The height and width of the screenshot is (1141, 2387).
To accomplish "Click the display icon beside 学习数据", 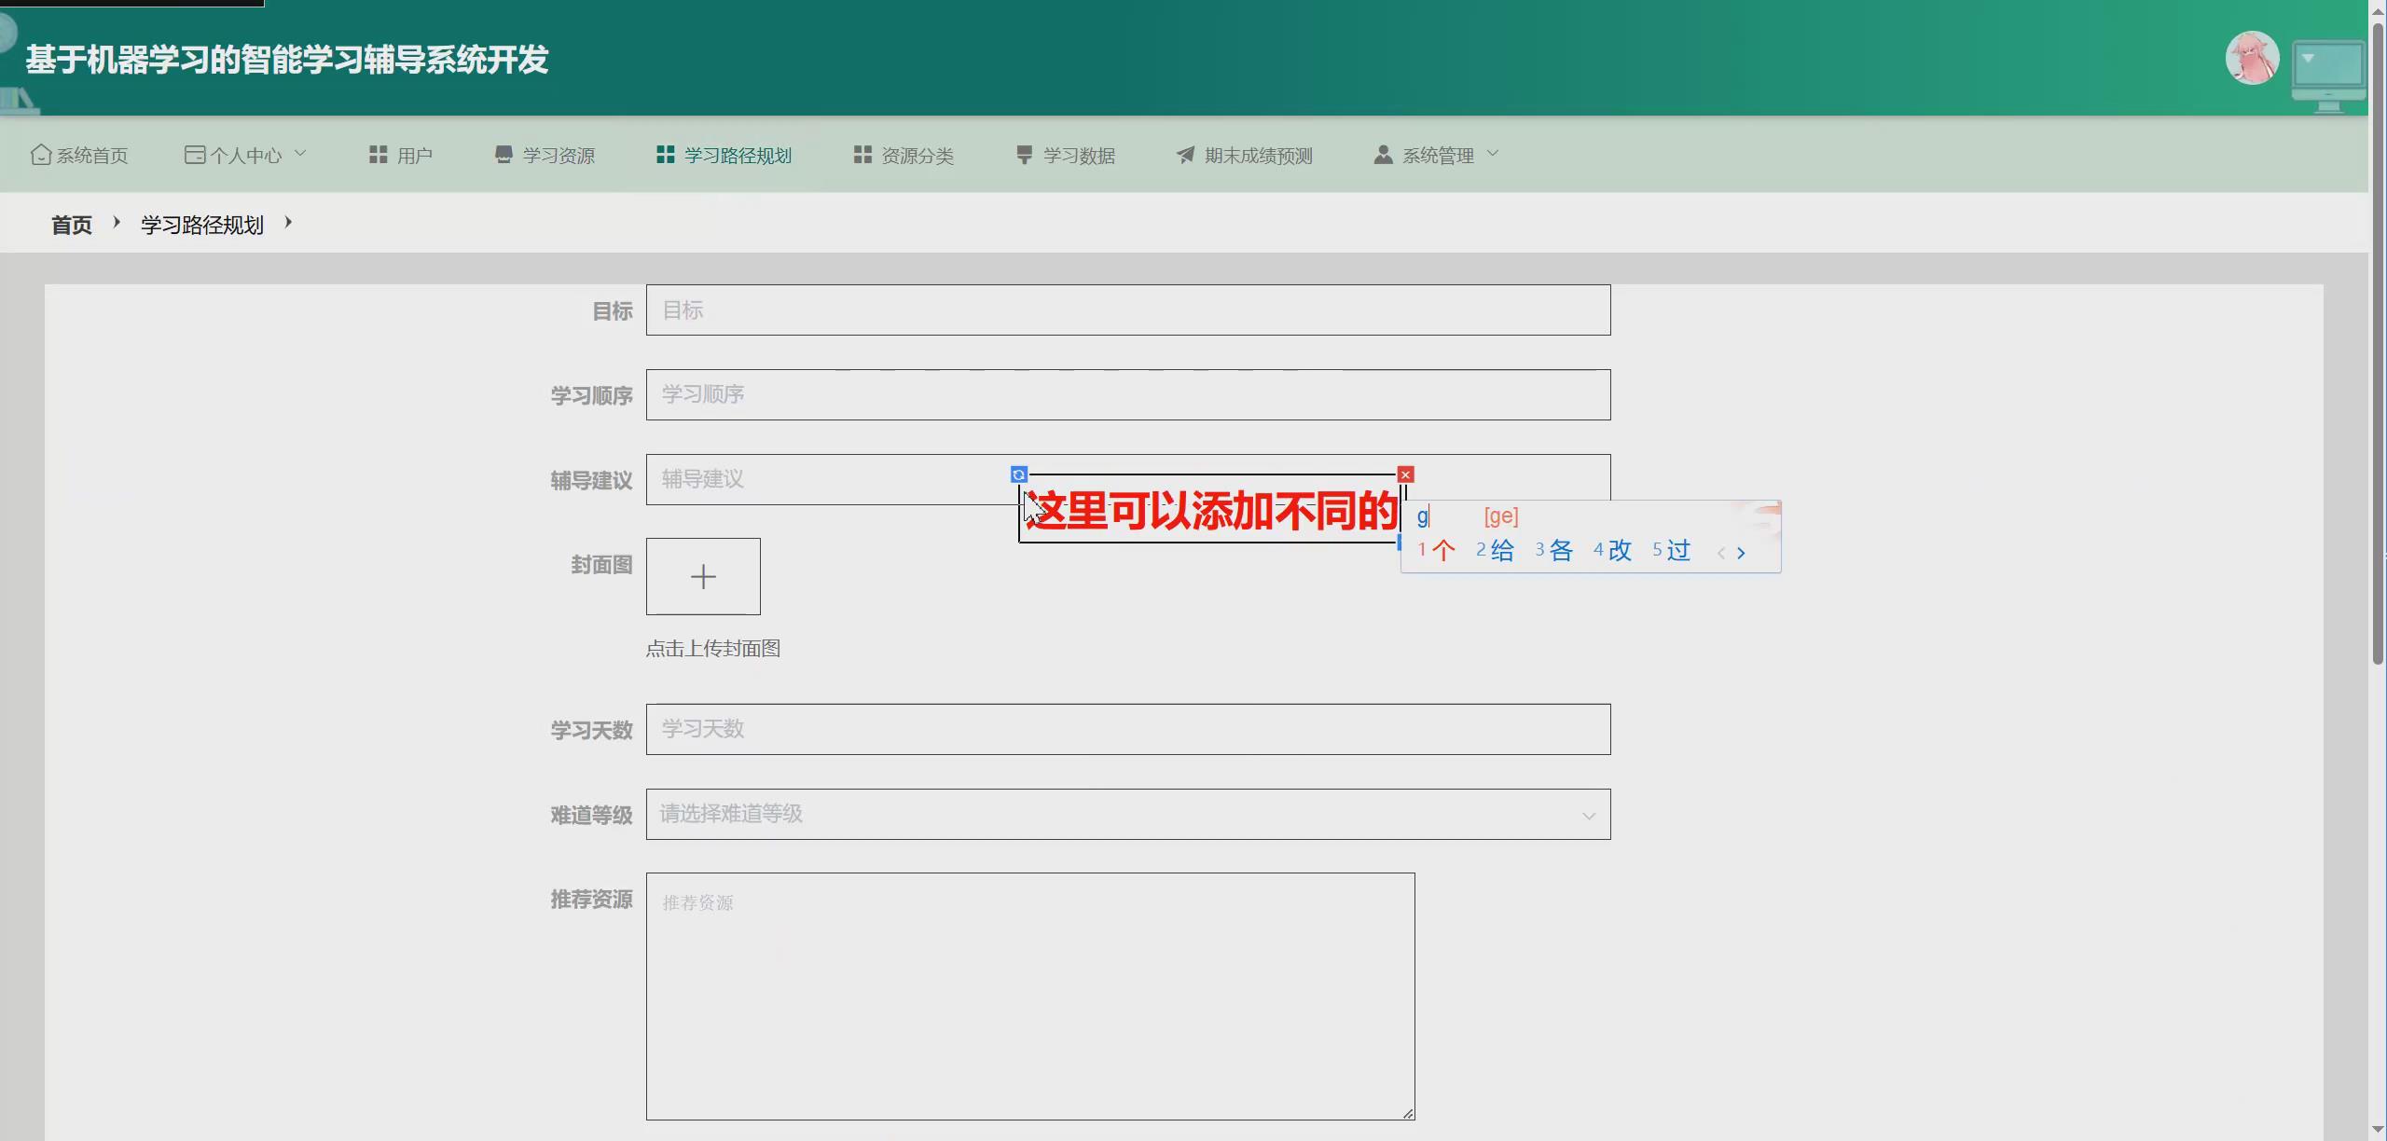I will (x=1022, y=154).
